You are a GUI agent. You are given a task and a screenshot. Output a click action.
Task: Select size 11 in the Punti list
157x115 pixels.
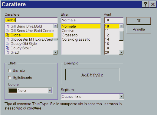coord(112,31)
